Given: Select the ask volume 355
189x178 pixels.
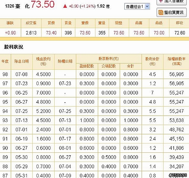Looking at the screenshot, I should click(x=102, y=33).
